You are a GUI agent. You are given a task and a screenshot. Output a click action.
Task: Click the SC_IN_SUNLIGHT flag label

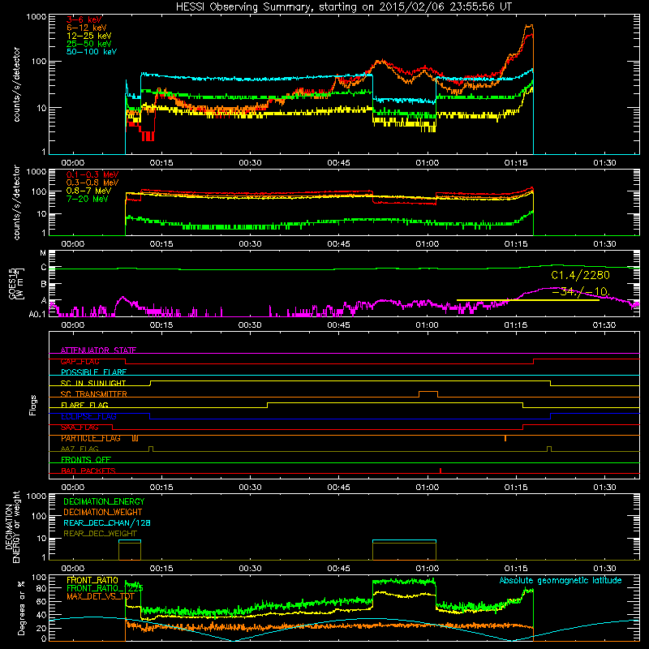[x=93, y=383]
